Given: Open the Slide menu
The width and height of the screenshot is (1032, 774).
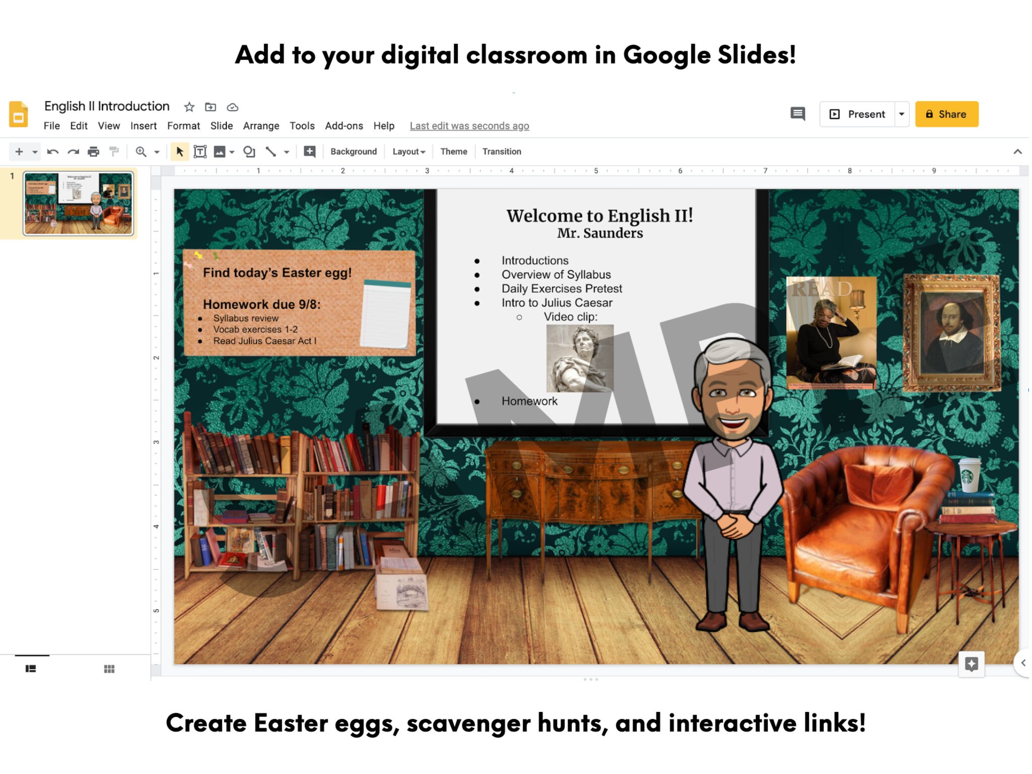Looking at the screenshot, I should 222,125.
